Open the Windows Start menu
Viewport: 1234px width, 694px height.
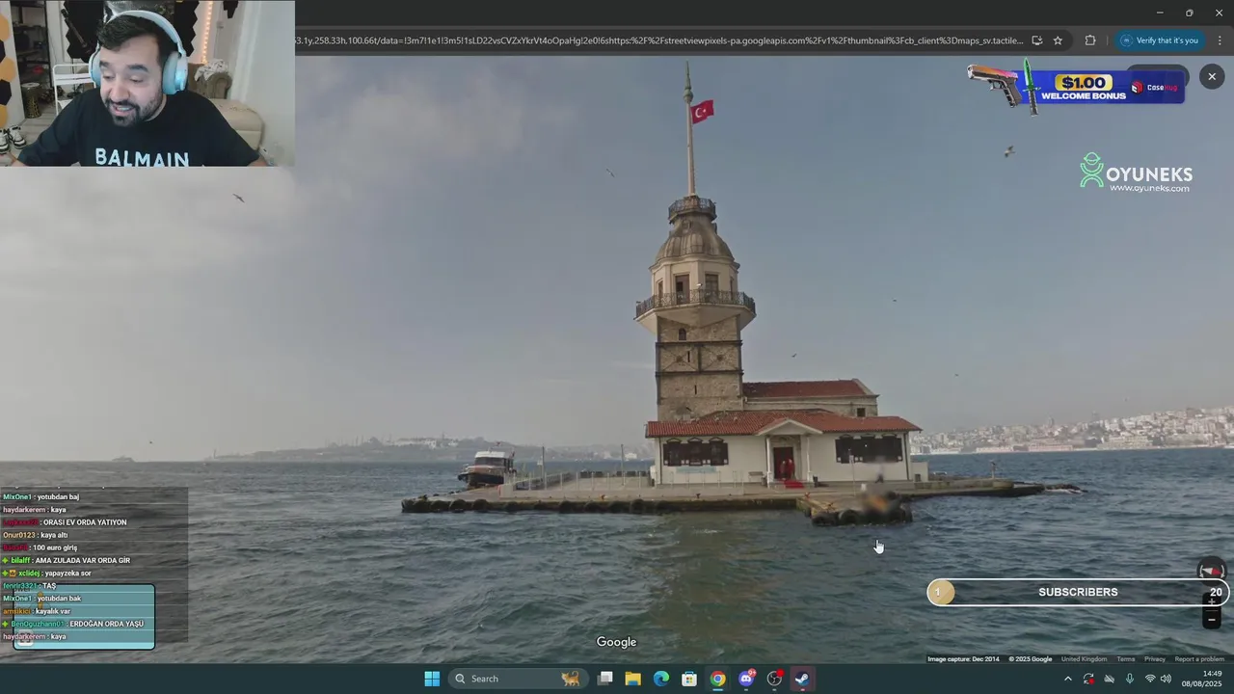(432, 679)
